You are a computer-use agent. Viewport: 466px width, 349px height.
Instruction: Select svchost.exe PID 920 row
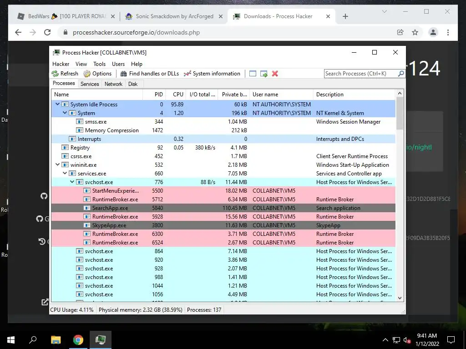pyautogui.click(x=223, y=259)
